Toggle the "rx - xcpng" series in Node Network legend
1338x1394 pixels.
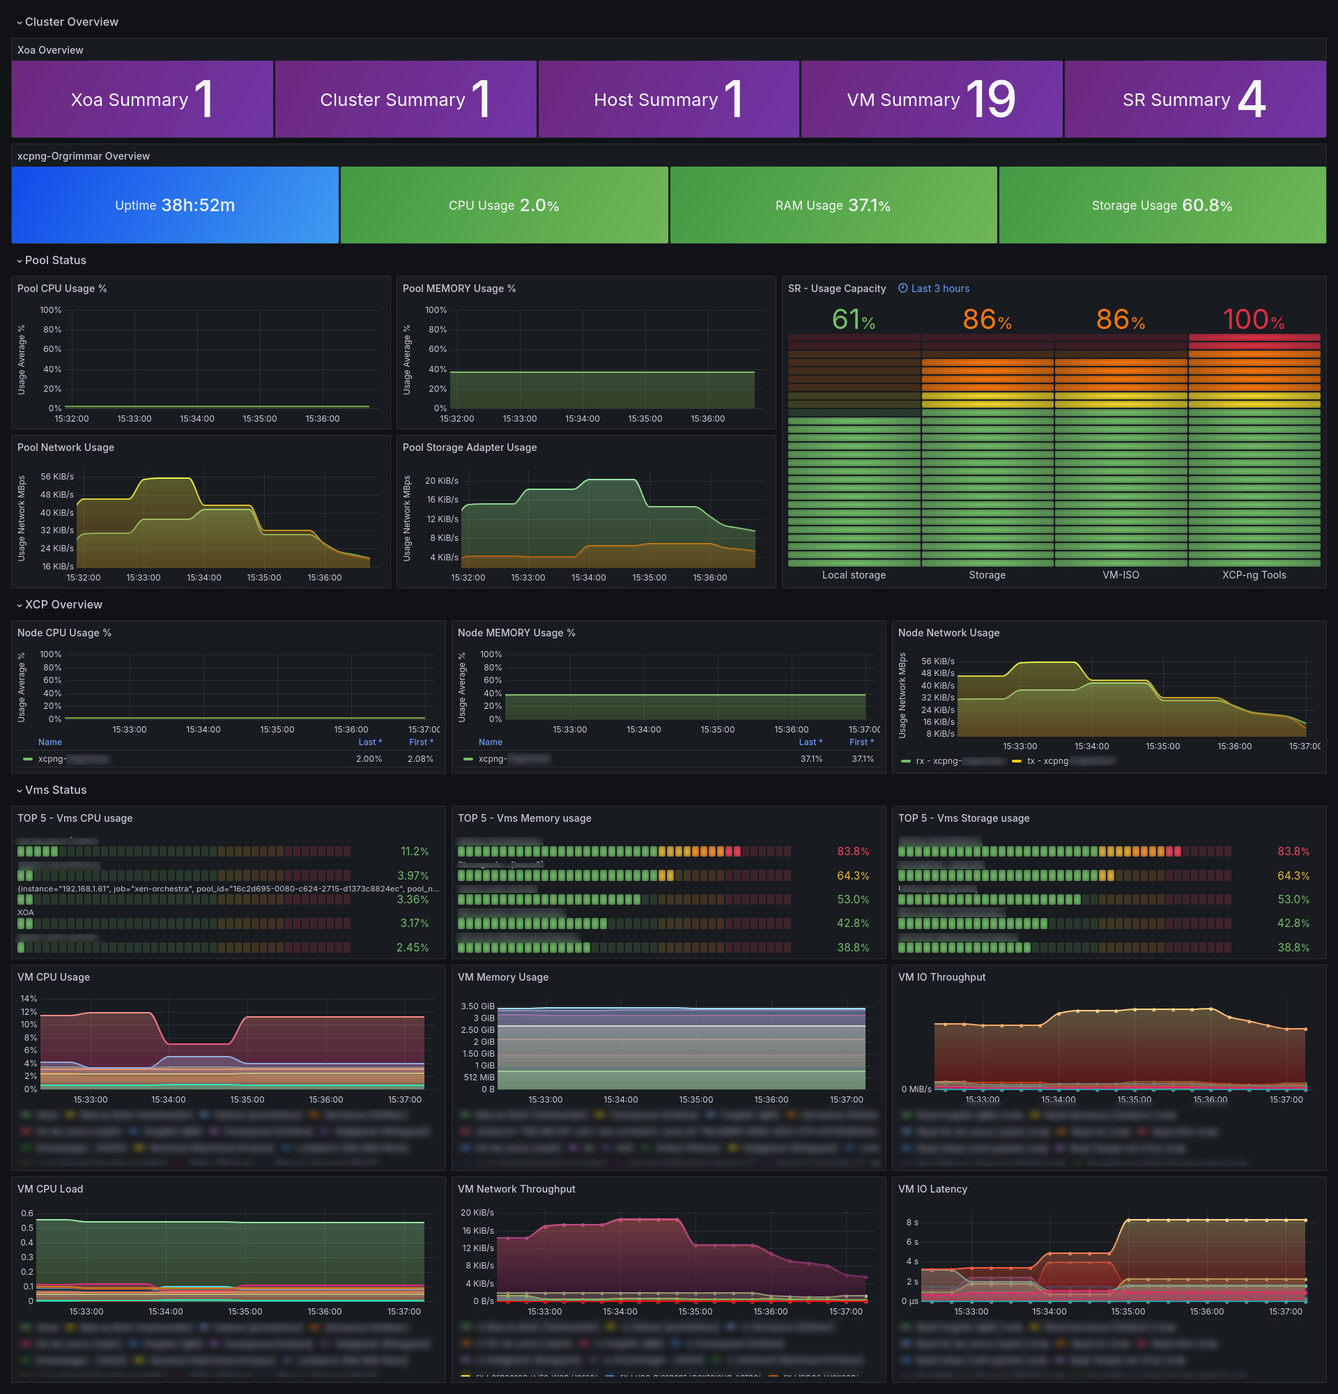(x=935, y=760)
